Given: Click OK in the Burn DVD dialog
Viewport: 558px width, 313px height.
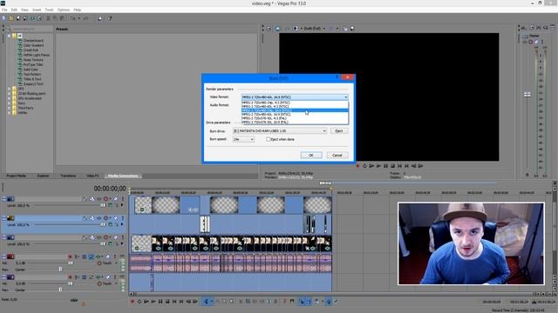Looking at the screenshot, I should 311,156.
